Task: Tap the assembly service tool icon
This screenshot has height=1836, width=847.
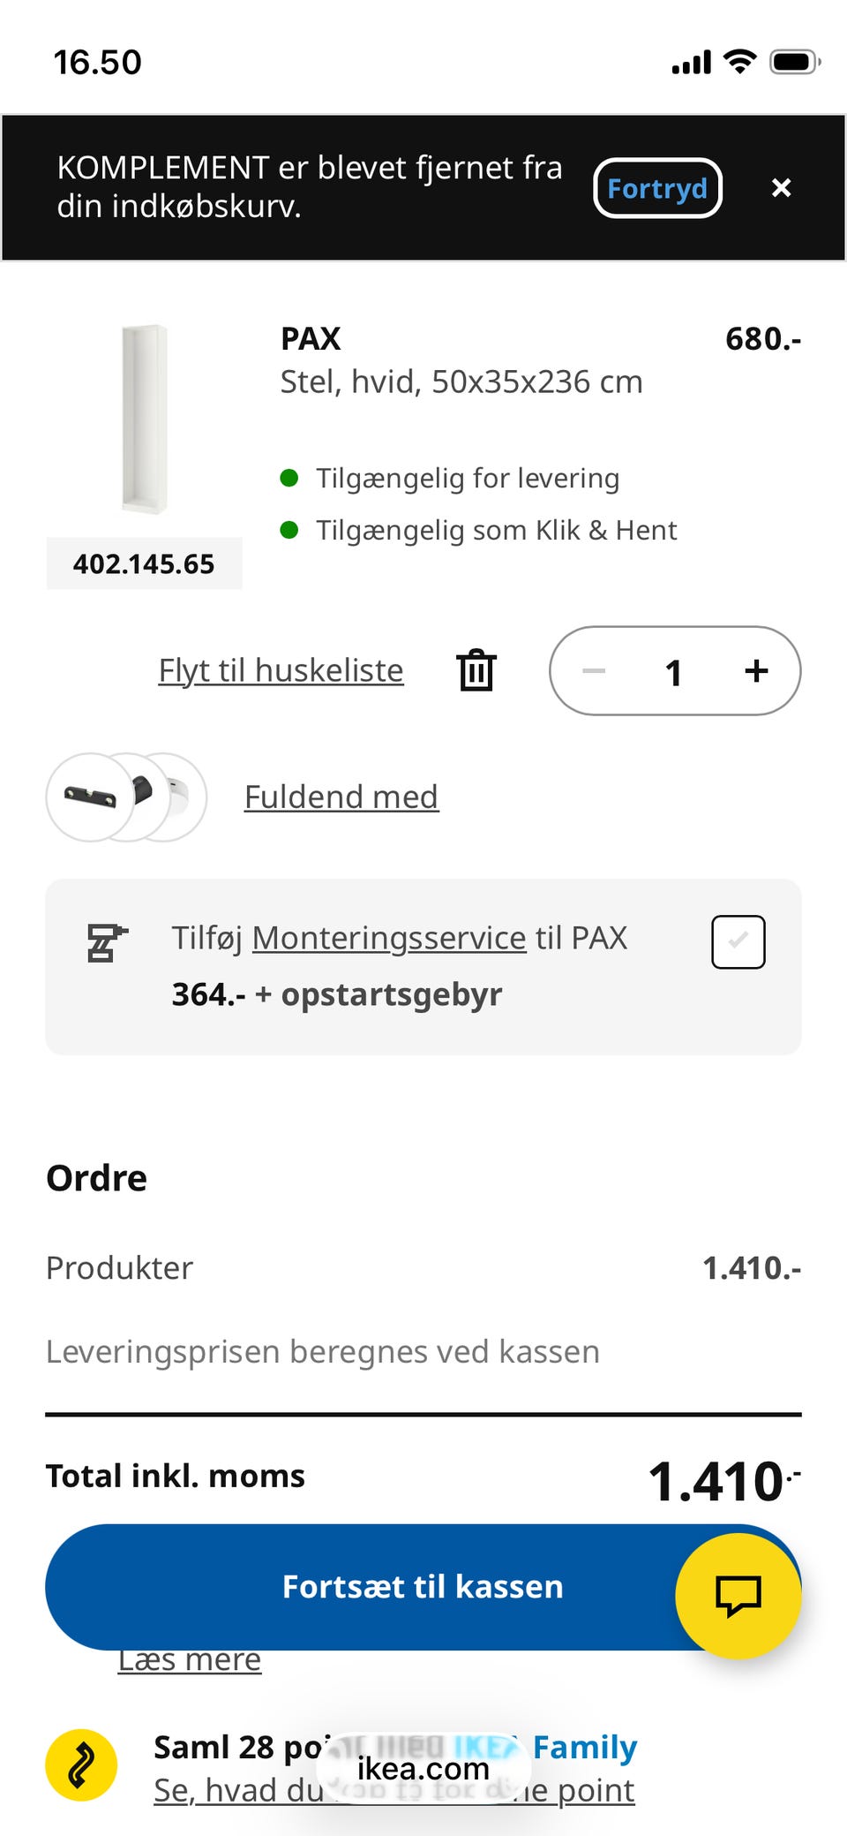Action: [107, 943]
